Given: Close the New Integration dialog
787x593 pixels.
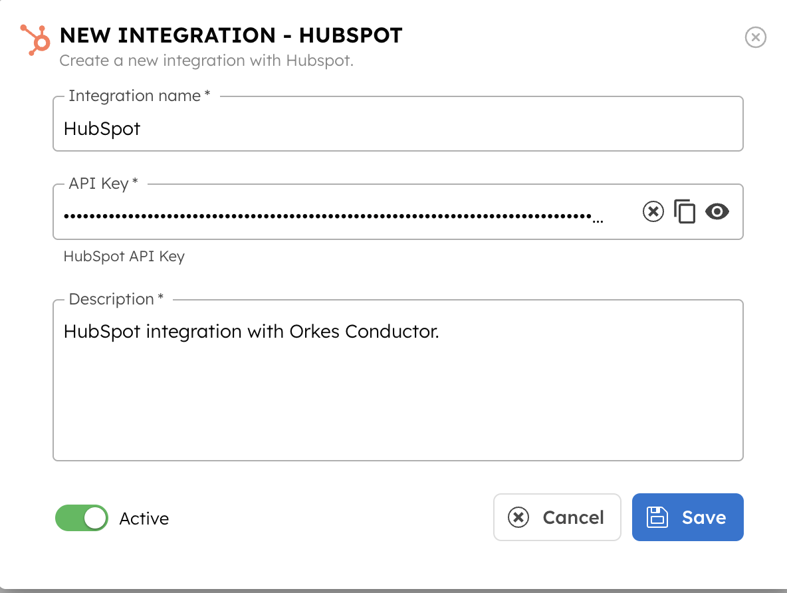Looking at the screenshot, I should 755,37.
